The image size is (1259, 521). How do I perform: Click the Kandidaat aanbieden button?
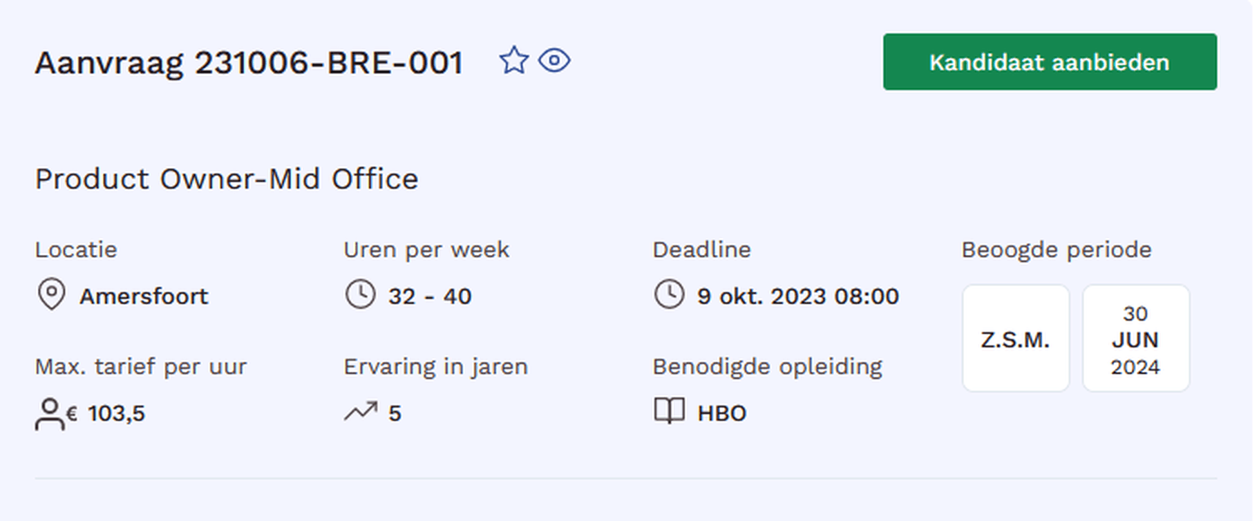coord(1049,62)
